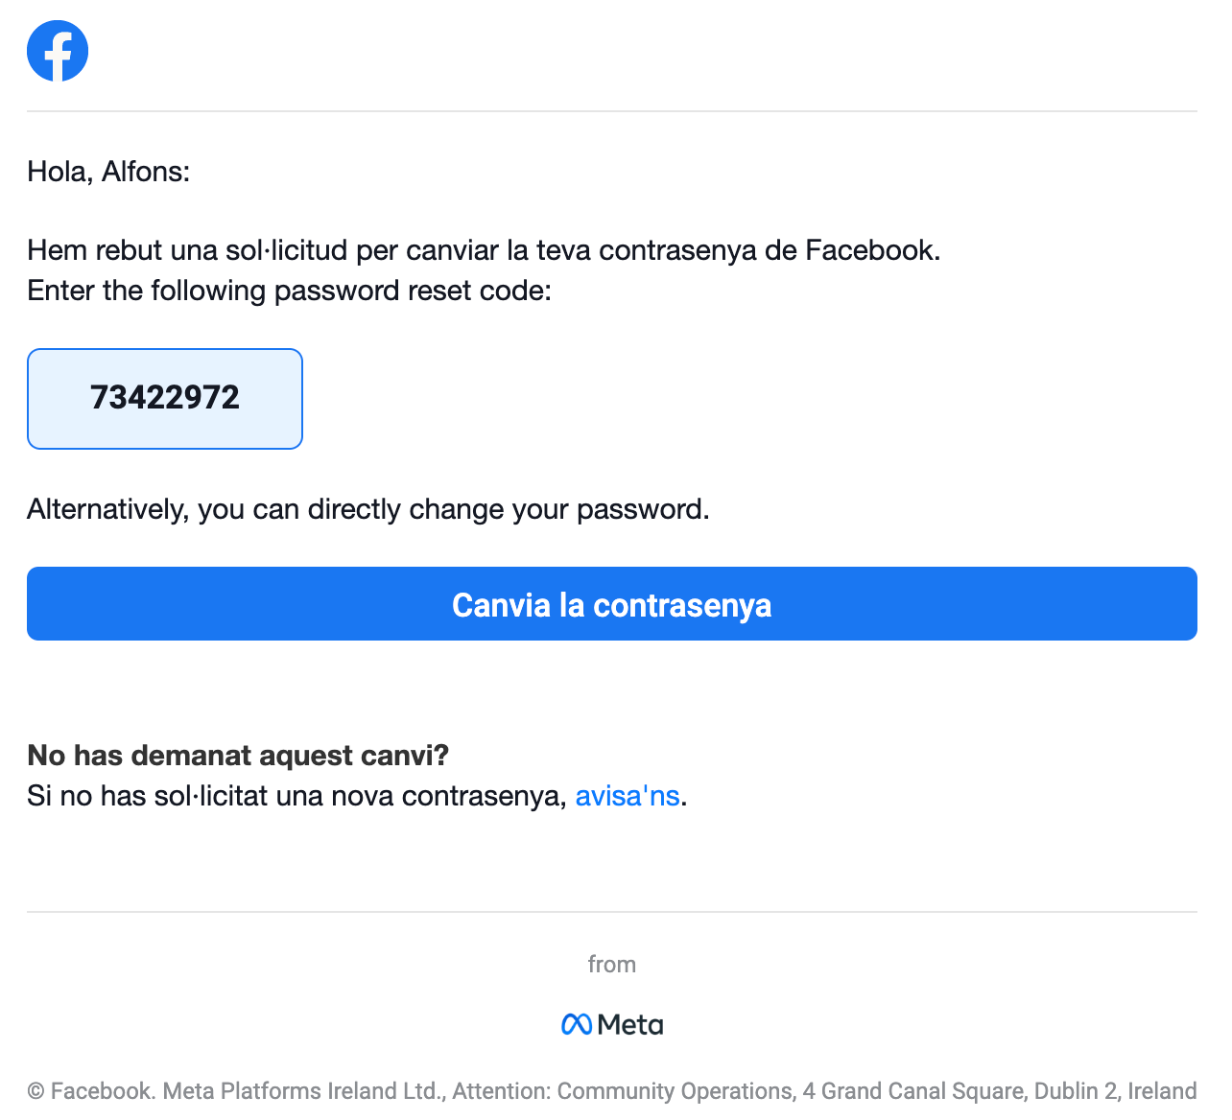Viewport: 1232px width, 1120px height.
Task: Click Attention: Community Operations in footer
Action: 623,1091
